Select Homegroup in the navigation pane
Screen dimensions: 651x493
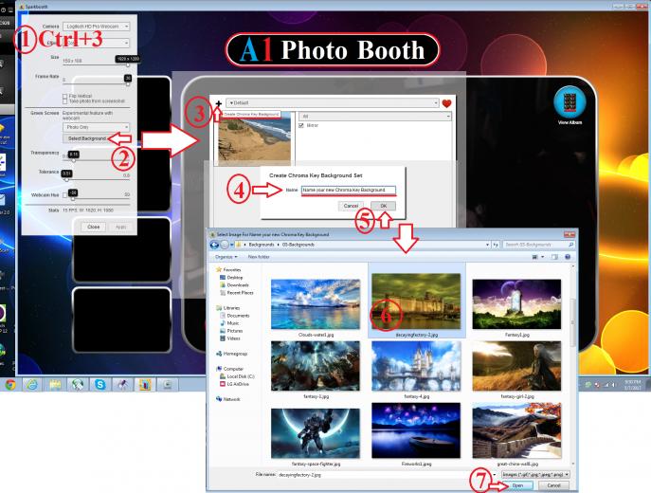(x=231, y=354)
